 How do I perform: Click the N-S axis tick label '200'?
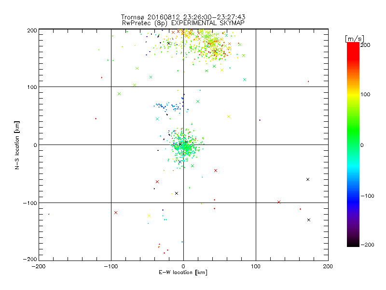pos(32,30)
